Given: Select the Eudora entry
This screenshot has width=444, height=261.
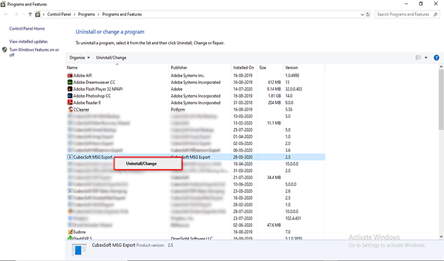Looking at the screenshot, I should pyautogui.click(x=79, y=232).
